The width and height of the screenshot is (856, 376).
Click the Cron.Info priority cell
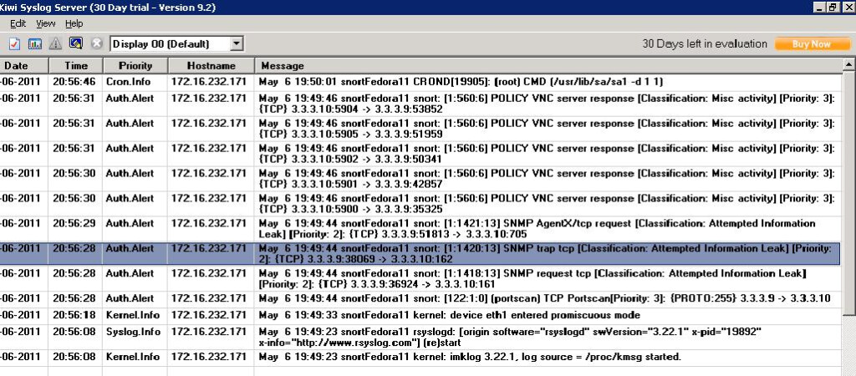pyautogui.click(x=135, y=82)
